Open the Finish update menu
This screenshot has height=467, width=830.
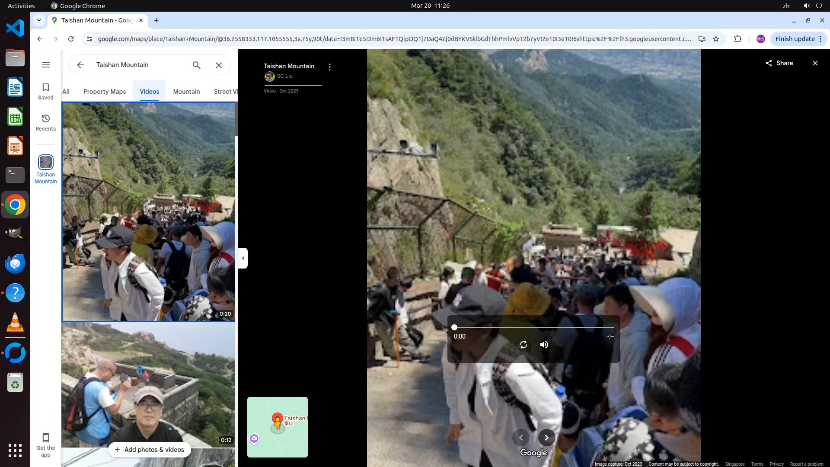[x=798, y=39]
